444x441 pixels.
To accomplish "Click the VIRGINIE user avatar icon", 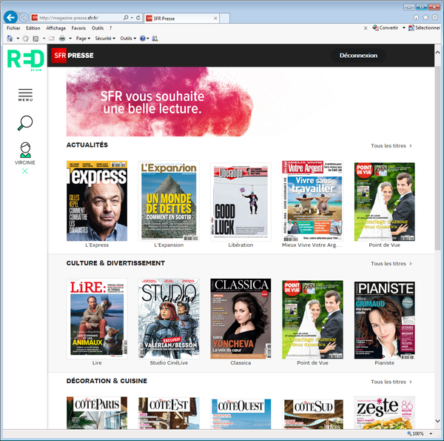I will (x=25, y=150).
